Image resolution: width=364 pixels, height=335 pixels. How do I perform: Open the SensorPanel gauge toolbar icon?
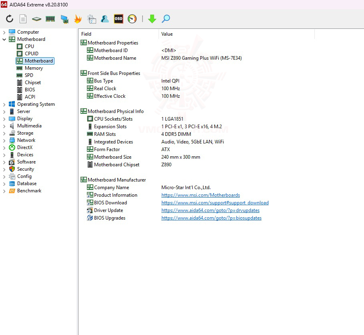coord(132,19)
